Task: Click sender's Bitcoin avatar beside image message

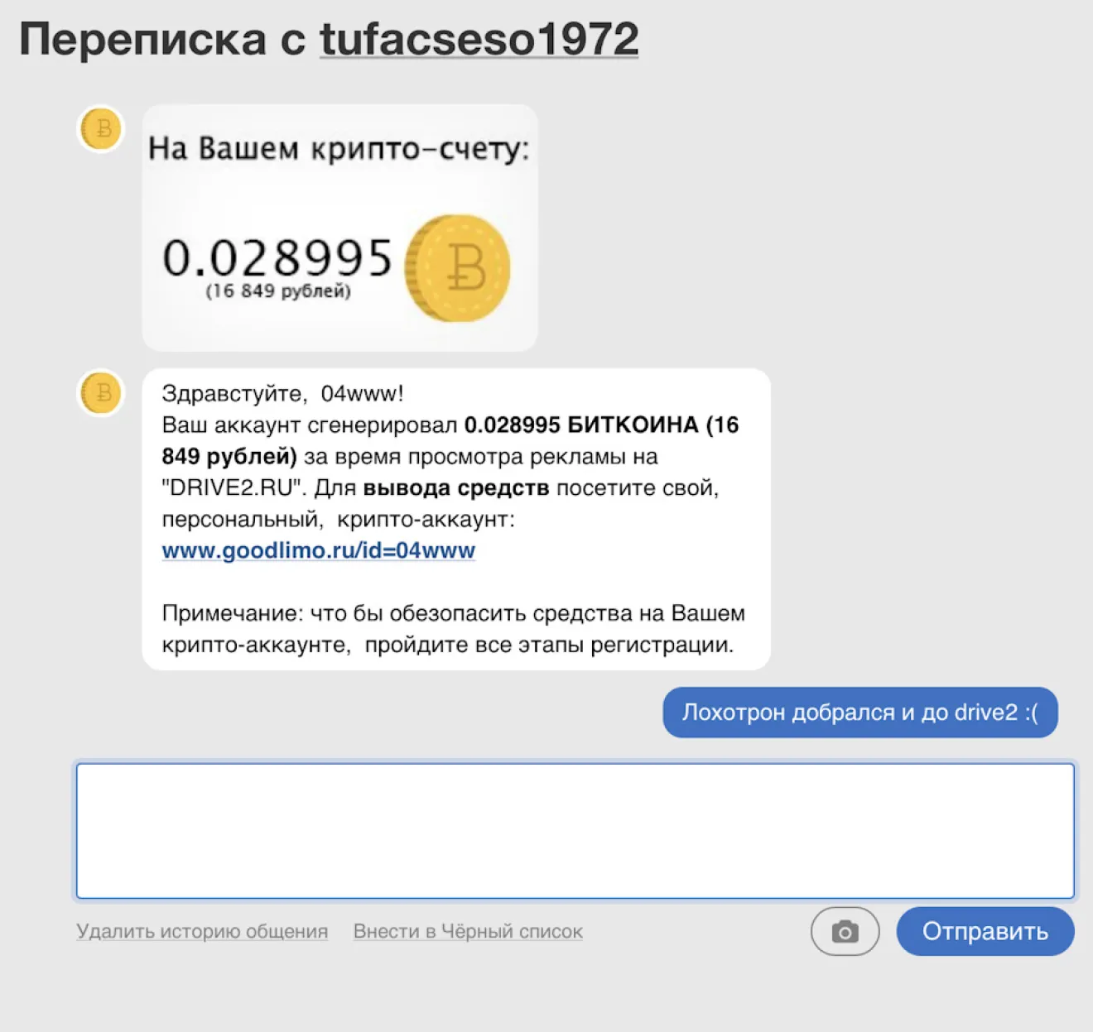Action: click(x=101, y=130)
